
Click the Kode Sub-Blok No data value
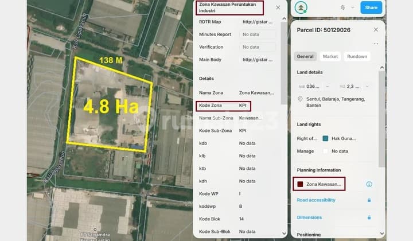pyautogui.click(x=247, y=231)
